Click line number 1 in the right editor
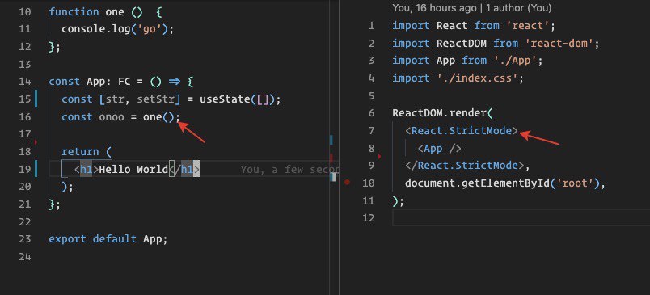 point(371,26)
